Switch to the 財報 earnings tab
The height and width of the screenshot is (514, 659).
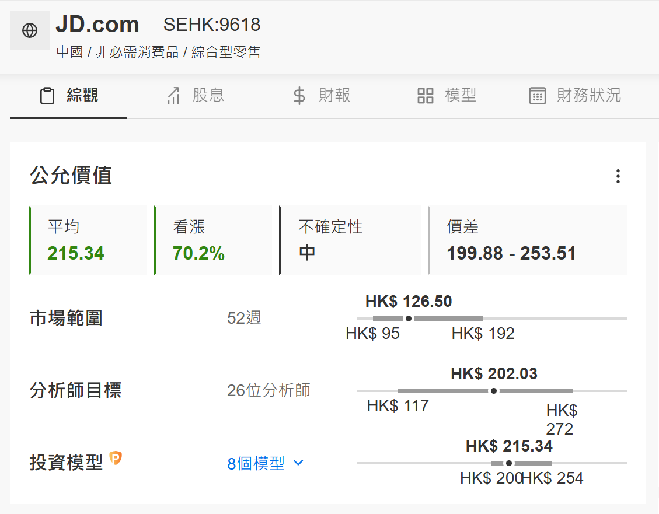click(322, 96)
